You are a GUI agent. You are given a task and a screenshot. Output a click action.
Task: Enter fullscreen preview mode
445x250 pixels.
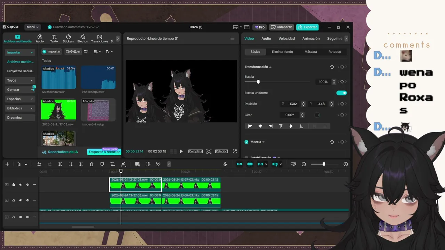(x=235, y=151)
